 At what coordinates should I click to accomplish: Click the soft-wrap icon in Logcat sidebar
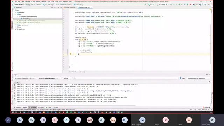(15, 96)
